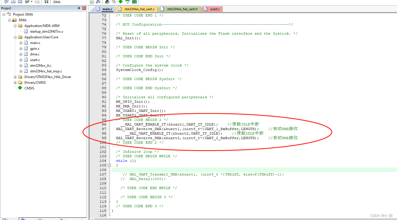The width and height of the screenshot is (397, 220).
Task: Click the MCU Configuration comment line
Action: [204, 24]
